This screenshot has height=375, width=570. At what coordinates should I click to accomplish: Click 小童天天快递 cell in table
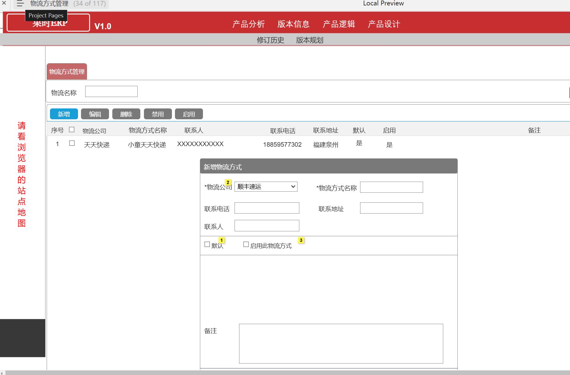(147, 145)
